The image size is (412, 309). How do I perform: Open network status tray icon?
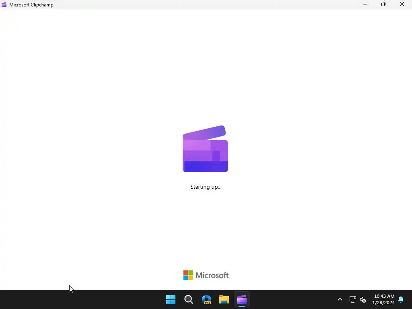(352, 299)
